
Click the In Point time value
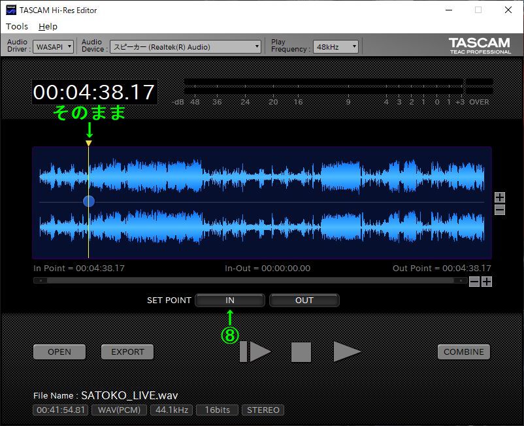(x=100, y=268)
